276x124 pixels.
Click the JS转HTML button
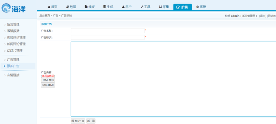point(48,85)
